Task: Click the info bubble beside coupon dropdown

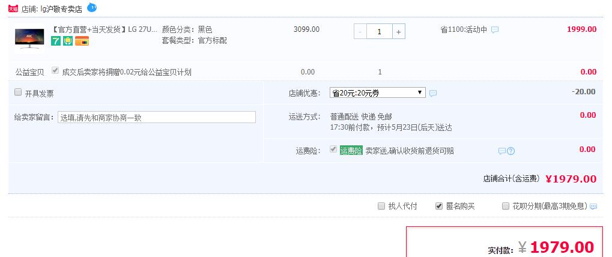Action: 433,93
